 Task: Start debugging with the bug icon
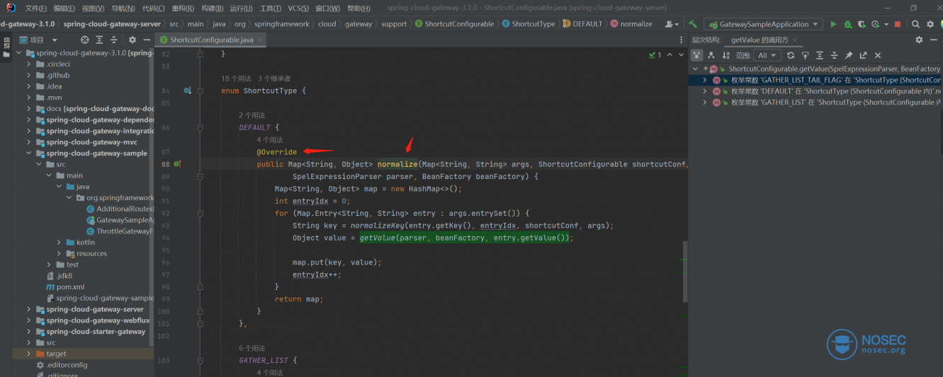click(x=847, y=24)
